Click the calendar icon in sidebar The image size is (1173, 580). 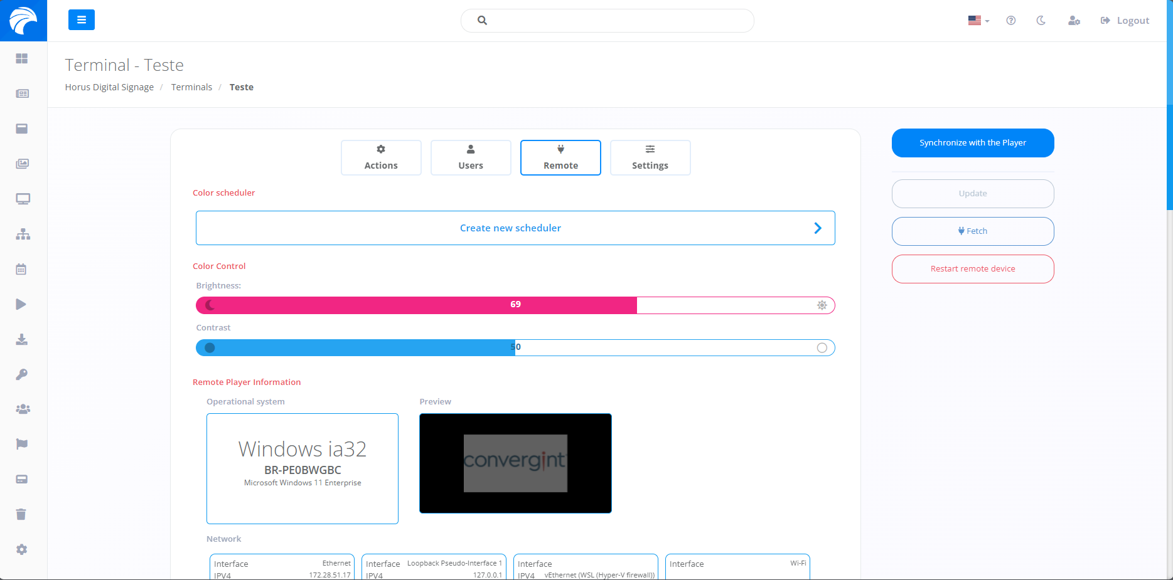pos(21,270)
